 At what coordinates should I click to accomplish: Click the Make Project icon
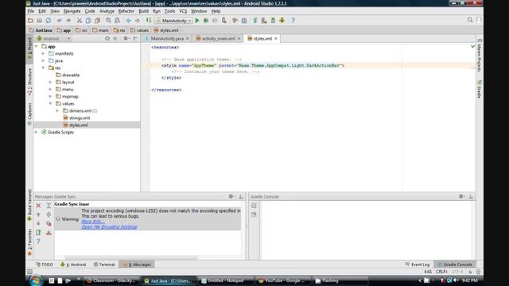(x=149, y=21)
